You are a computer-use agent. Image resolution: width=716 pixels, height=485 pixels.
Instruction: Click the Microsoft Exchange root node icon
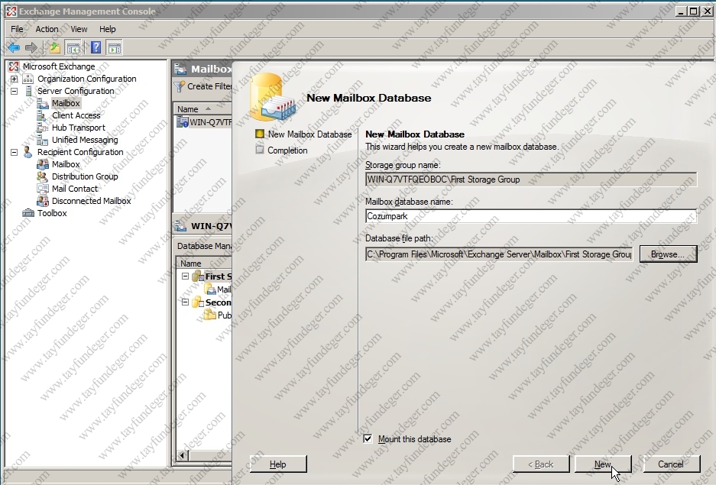click(x=15, y=66)
